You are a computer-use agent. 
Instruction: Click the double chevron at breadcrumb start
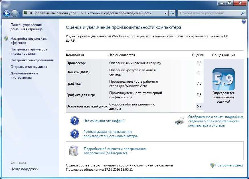[x=31, y=13]
